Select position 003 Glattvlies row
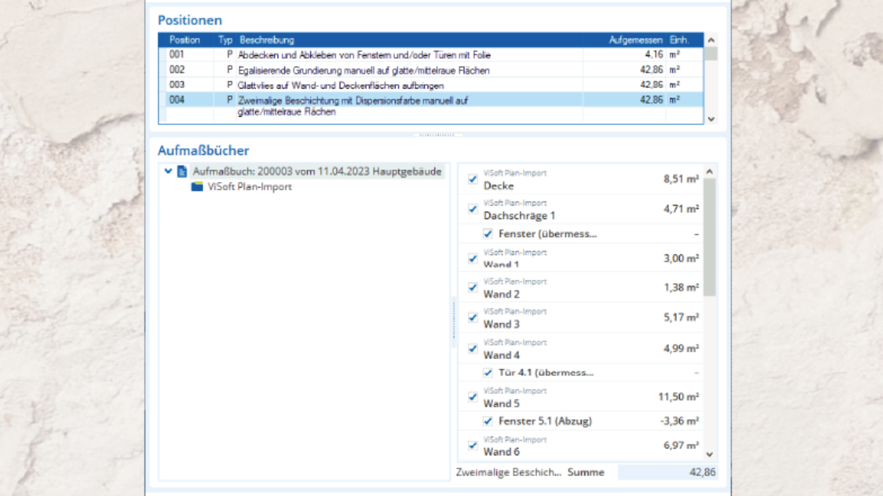This screenshot has height=496, width=883. pyautogui.click(x=431, y=85)
